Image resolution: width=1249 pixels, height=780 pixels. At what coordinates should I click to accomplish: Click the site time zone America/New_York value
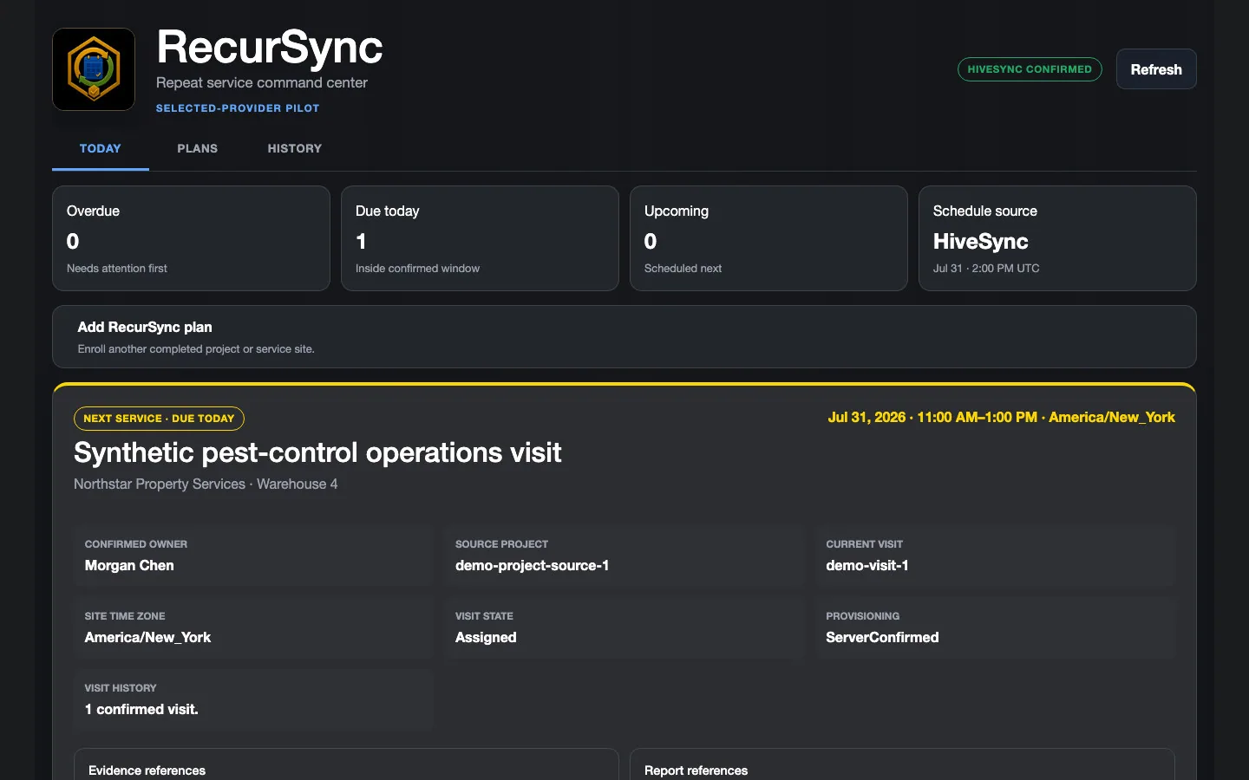tap(147, 637)
